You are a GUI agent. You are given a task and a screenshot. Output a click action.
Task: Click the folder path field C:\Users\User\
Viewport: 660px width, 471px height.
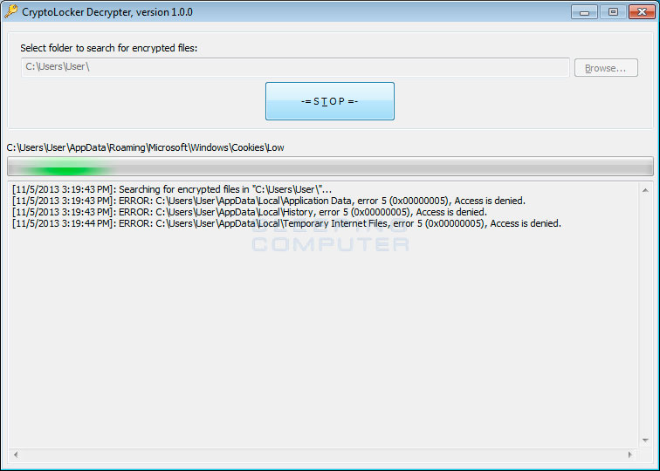point(295,67)
